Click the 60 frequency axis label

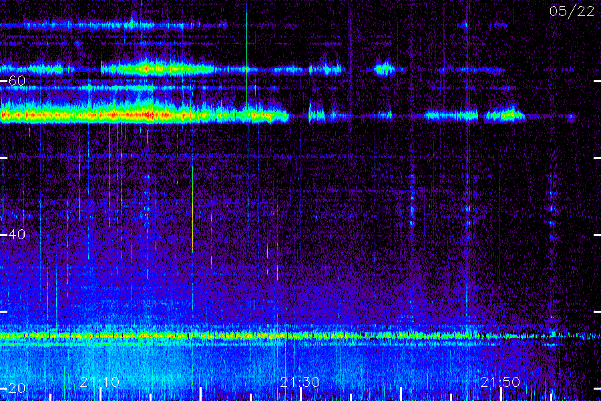(17, 81)
